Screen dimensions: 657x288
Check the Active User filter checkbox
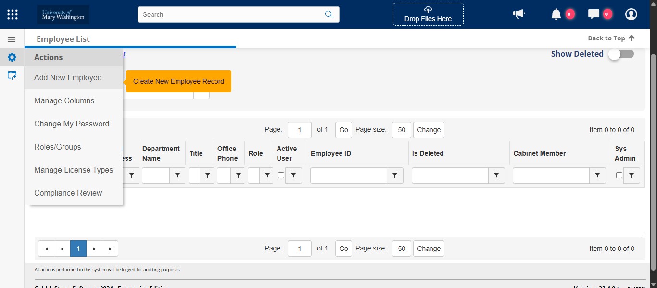click(281, 175)
